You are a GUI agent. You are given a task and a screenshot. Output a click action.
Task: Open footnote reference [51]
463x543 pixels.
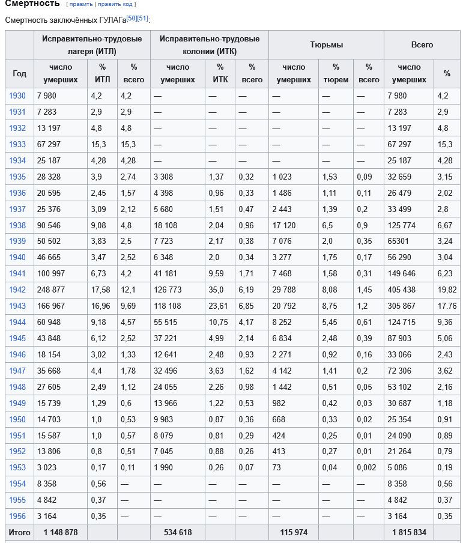coord(142,18)
